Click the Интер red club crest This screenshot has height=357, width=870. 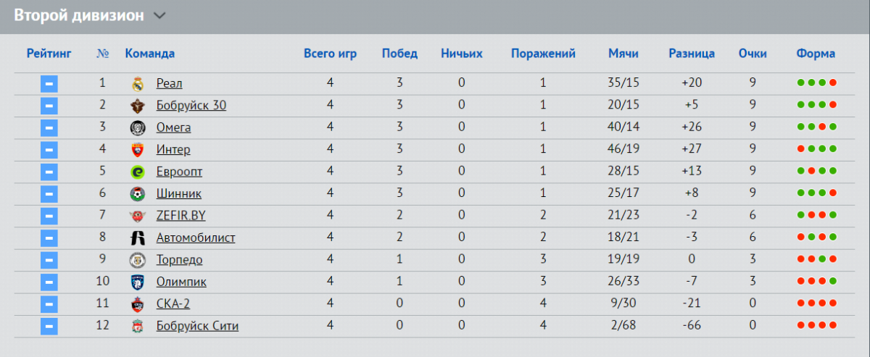[x=138, y=150]
